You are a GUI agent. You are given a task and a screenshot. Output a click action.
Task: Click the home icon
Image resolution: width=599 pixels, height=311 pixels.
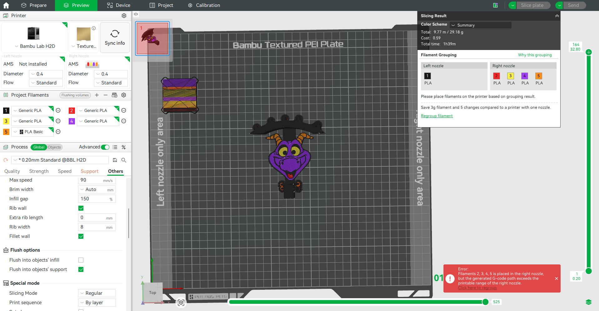pos(6,5)
